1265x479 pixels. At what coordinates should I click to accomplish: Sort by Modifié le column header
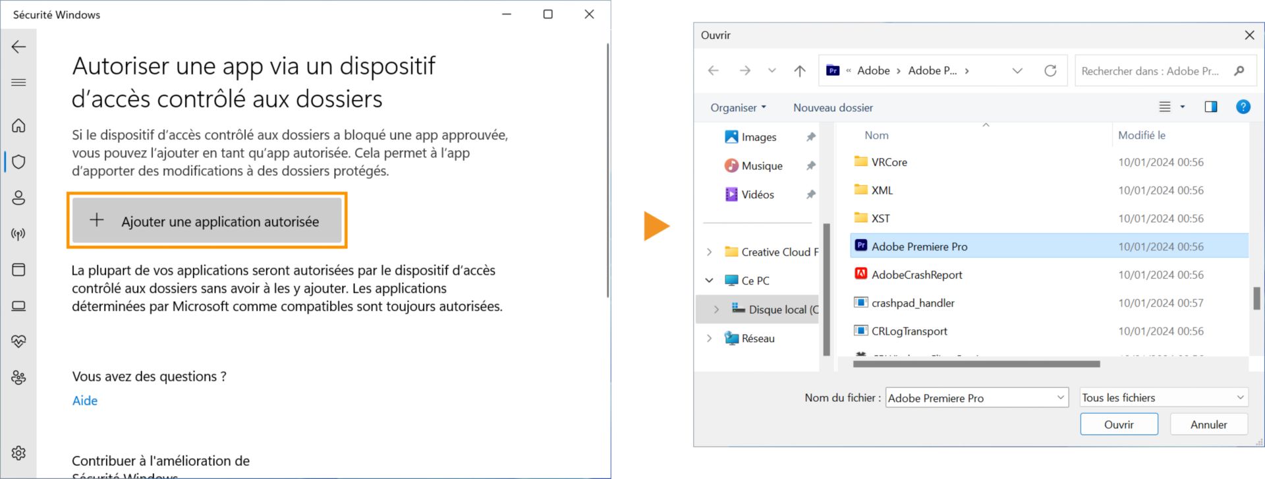[x=1141, y=135]
